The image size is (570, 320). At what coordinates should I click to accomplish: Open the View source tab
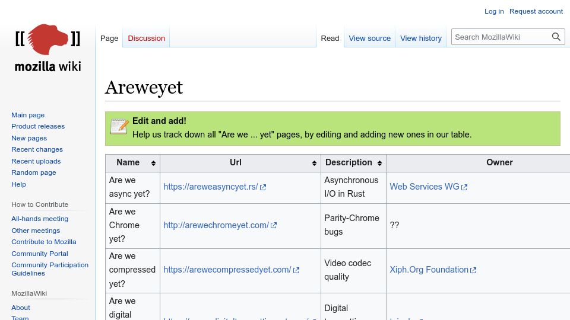click(x=370, y=38)
